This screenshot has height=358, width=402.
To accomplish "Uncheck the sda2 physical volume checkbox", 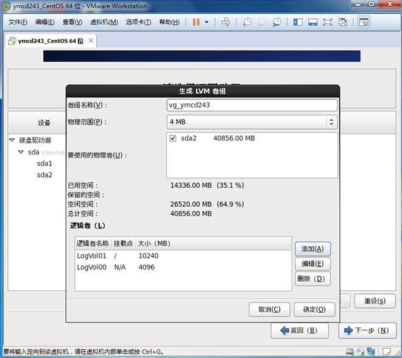I will point(173,138).
